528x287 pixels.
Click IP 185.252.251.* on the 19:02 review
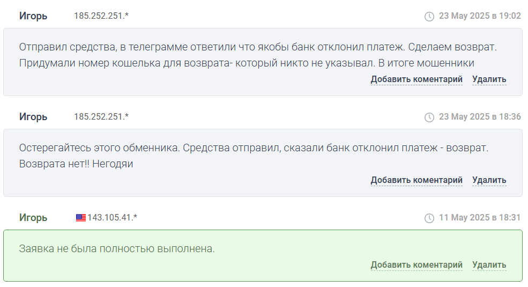pos(101,16)
